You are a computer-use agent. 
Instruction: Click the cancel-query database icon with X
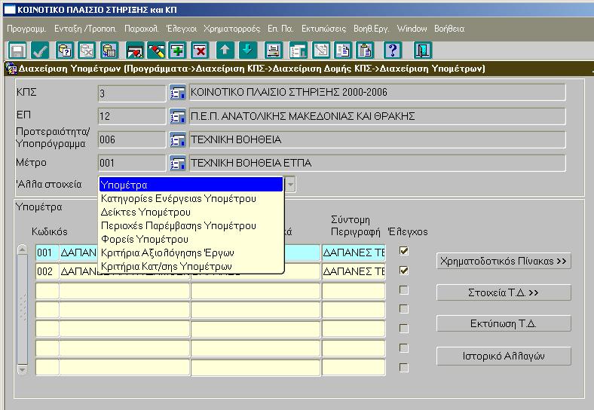(x=87, y=50)
